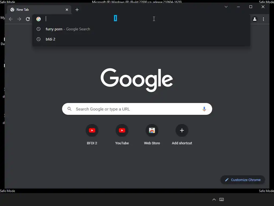Close the New Tab tab
The height and width of the screenshot is (206, 274).
(x=67, y=10)
